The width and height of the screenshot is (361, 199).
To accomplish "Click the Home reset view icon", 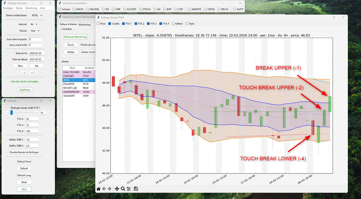I will [x=98, y=189].
